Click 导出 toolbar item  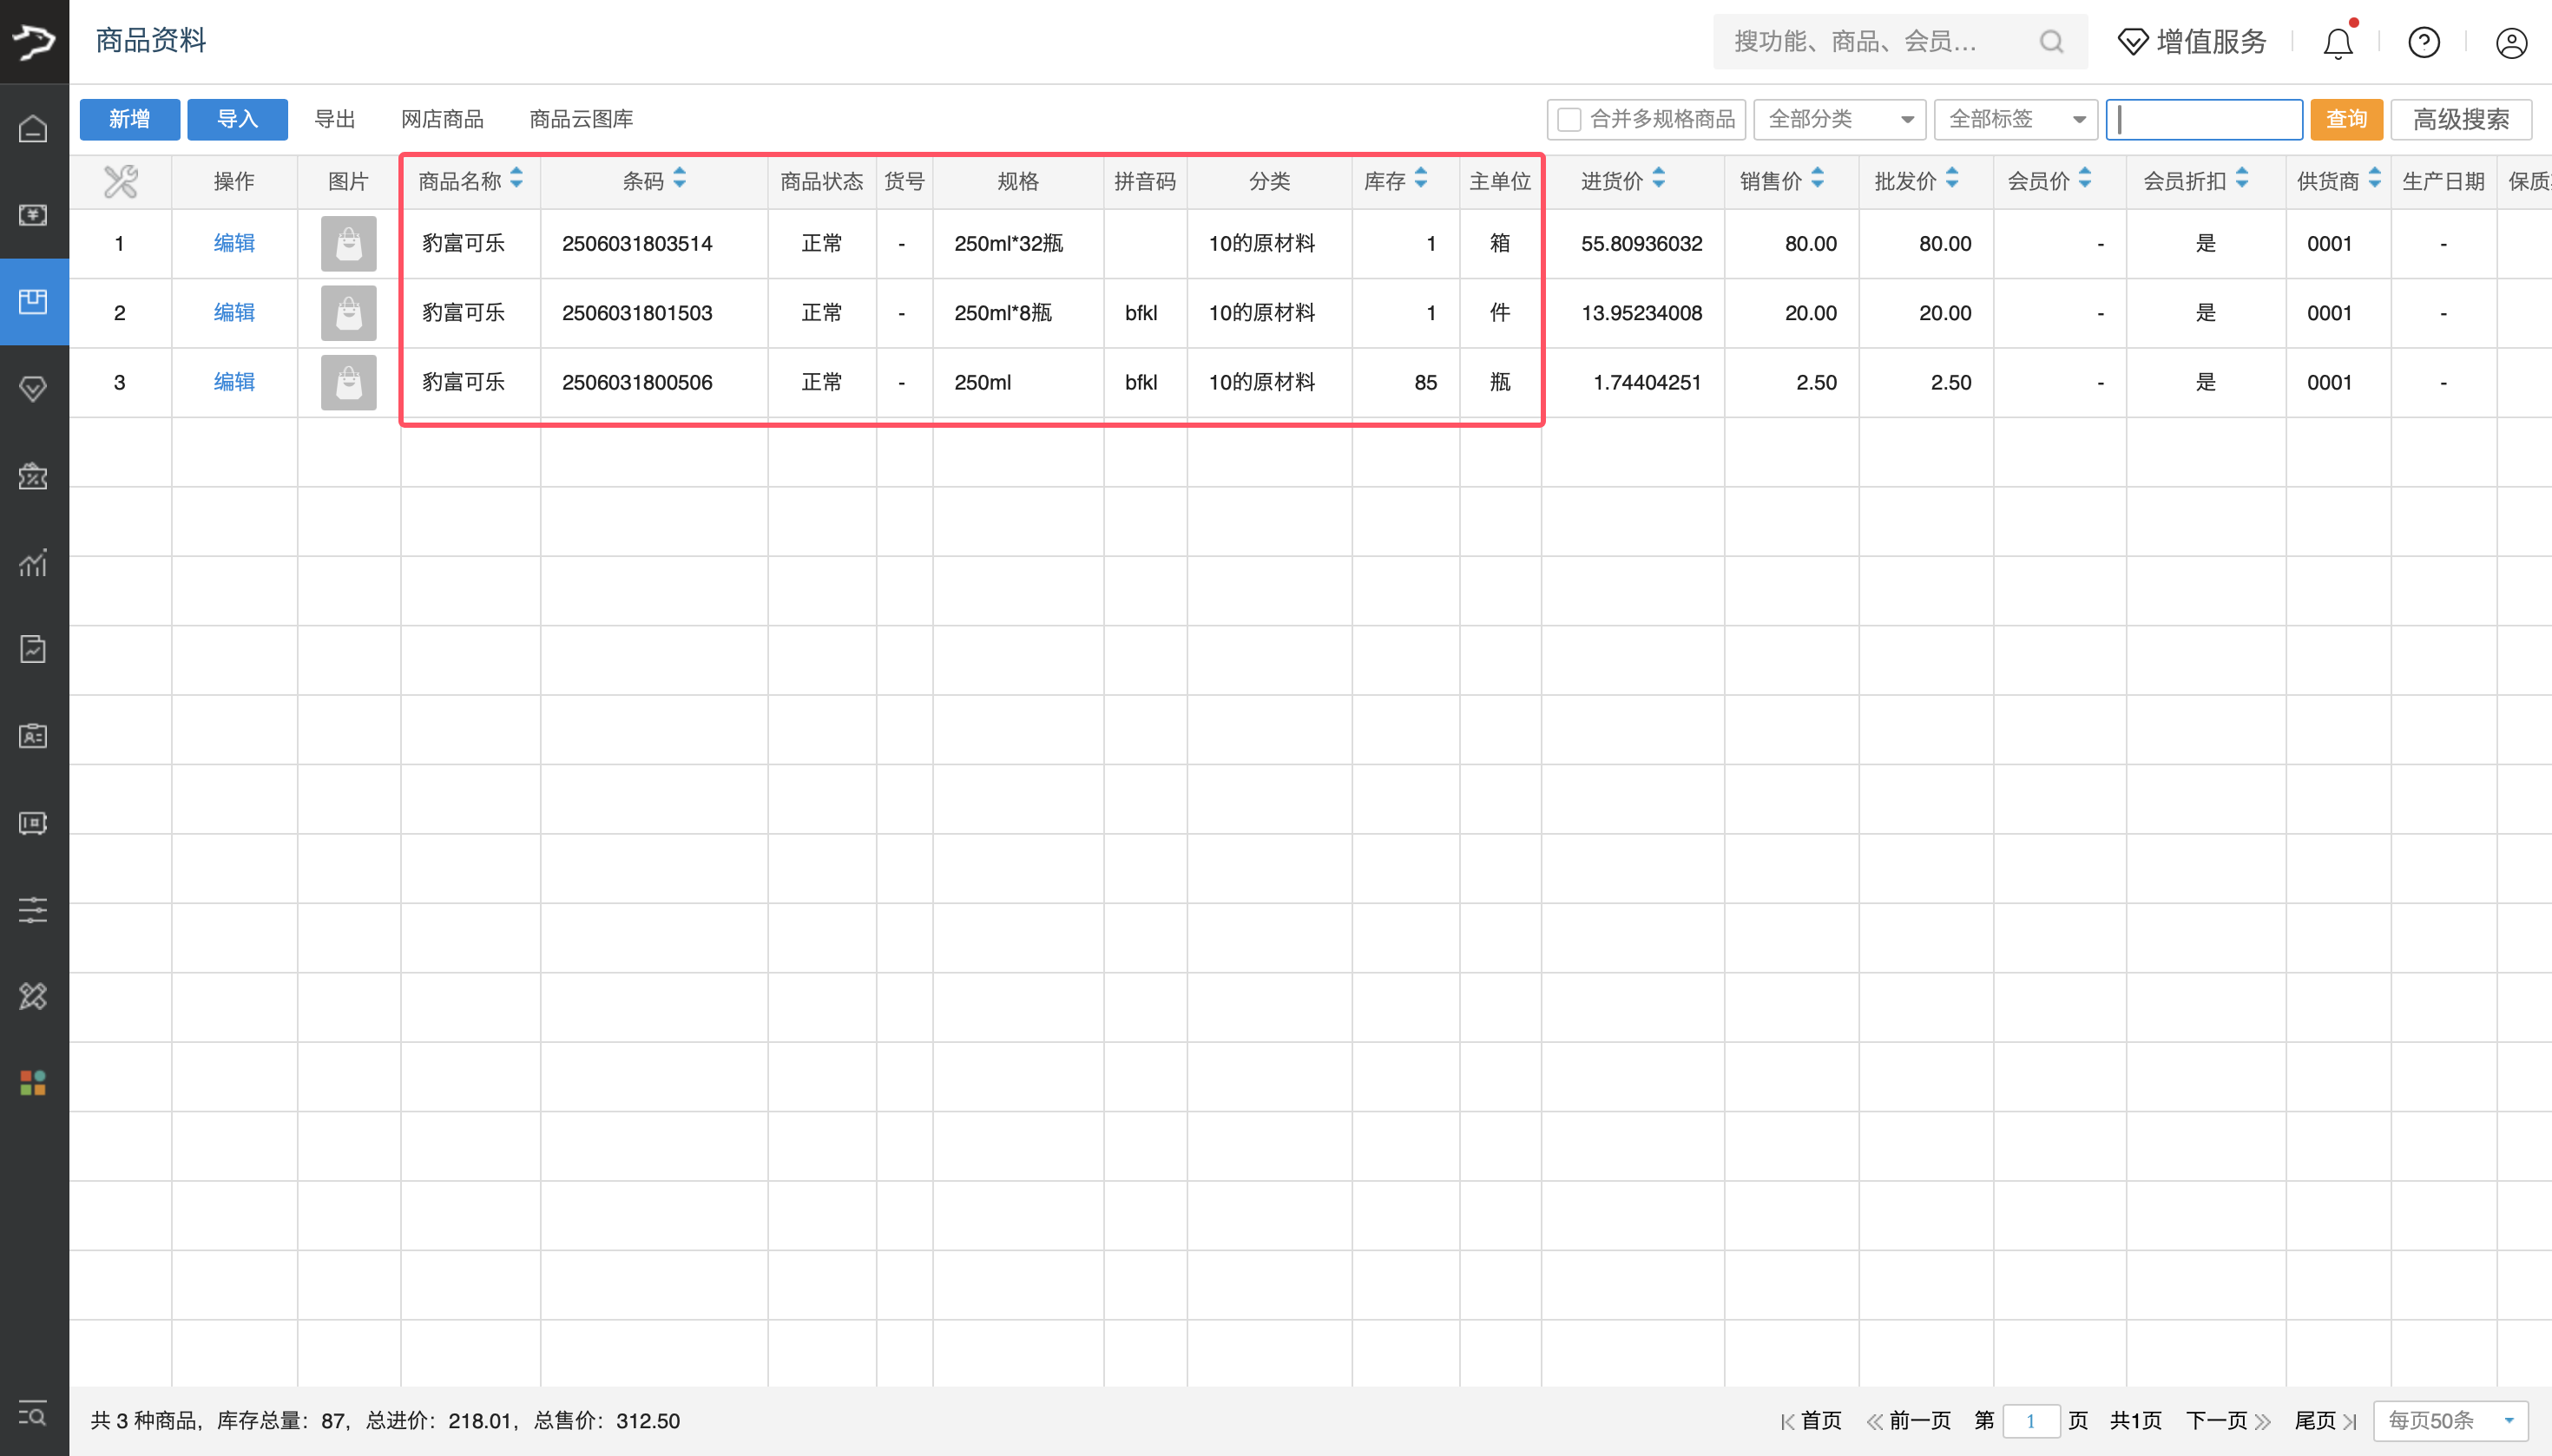click(x=335, y=119)
